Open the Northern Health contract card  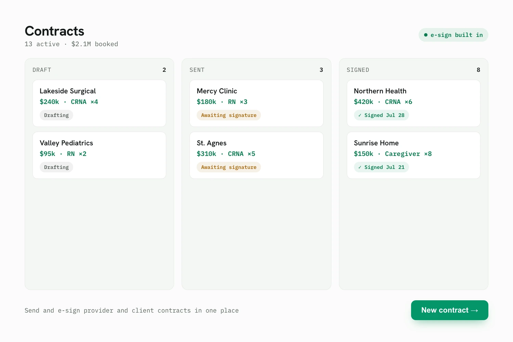pyautogui.click(x=413, y=103)
